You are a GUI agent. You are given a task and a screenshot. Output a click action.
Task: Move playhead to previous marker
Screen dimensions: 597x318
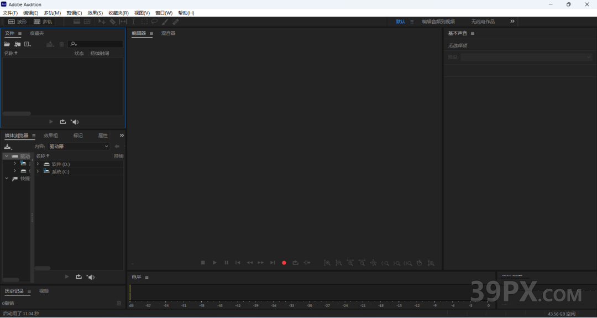[238, 263]
